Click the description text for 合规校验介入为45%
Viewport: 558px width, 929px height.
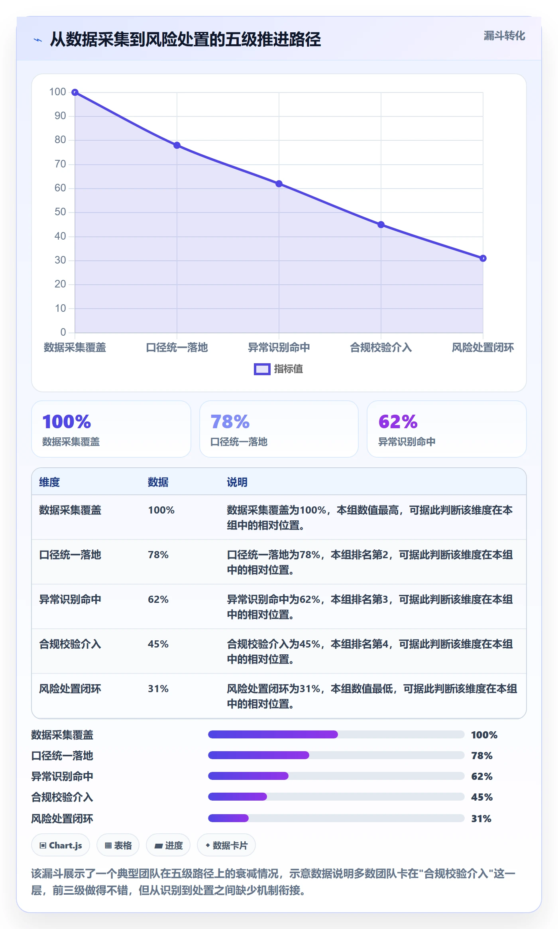pos(370,651)
